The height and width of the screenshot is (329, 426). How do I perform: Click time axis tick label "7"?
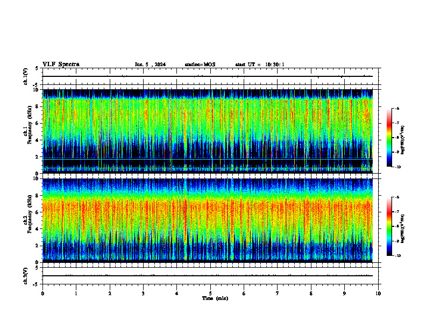278,294
